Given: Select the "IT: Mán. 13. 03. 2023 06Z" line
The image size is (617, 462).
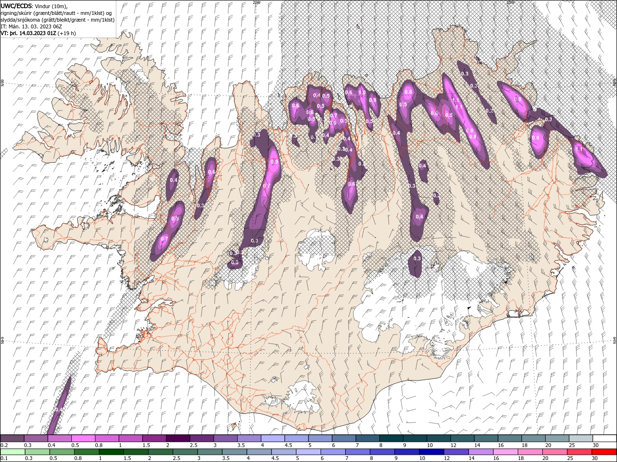Looking at the screenshot, I should pos(31,26).
